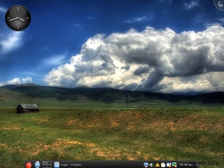Click the speaker volume icon

(152, 165)
